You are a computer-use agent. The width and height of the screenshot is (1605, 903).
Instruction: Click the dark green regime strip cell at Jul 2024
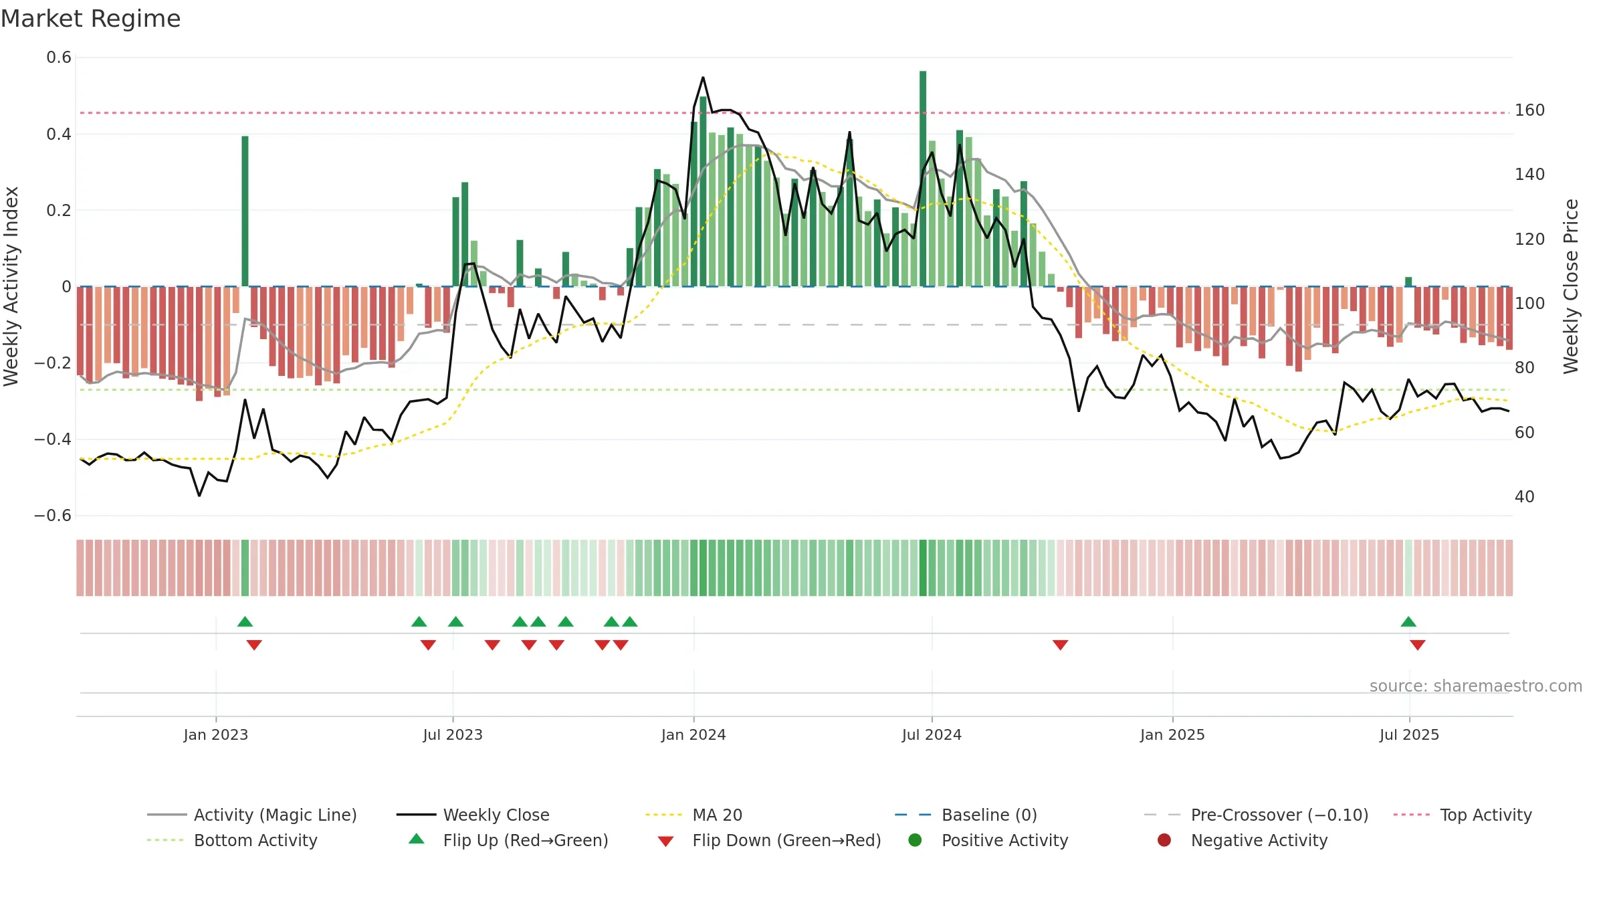(923, 568)
